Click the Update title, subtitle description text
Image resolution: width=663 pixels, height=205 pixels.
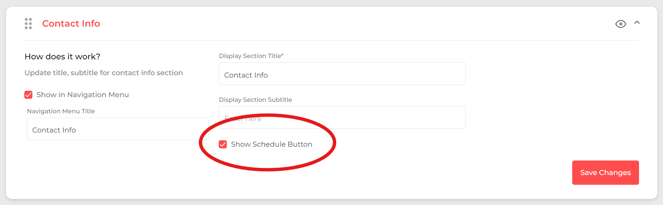[104, 73]
